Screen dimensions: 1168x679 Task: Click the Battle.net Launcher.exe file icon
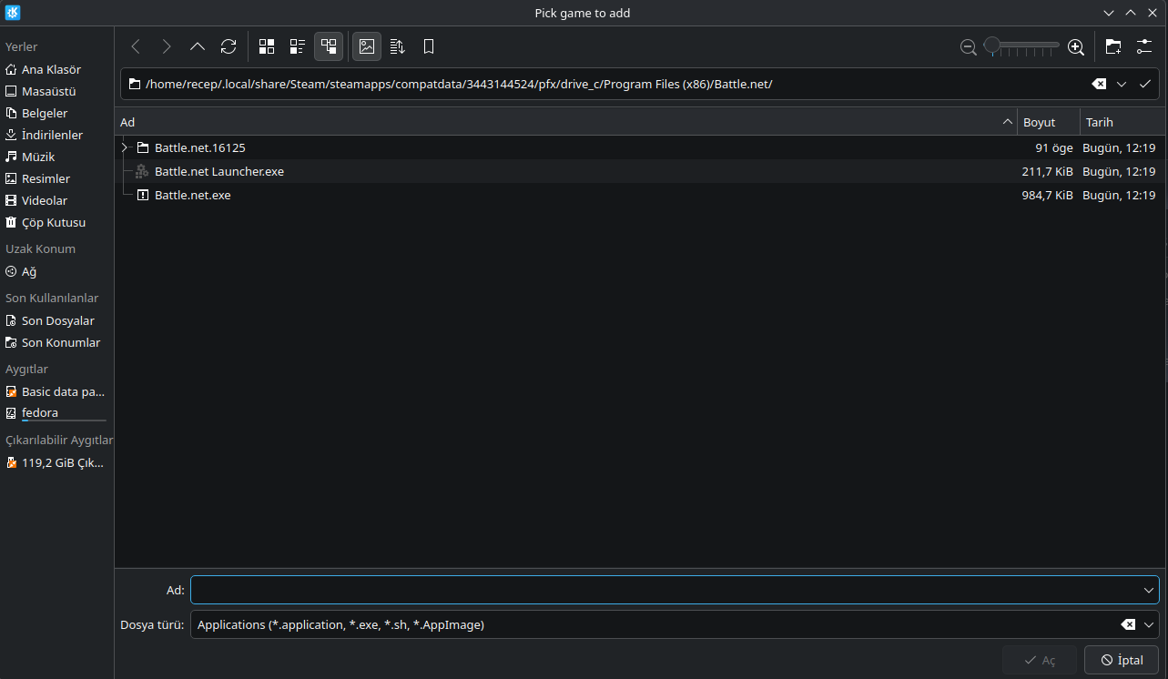(142, 171)
